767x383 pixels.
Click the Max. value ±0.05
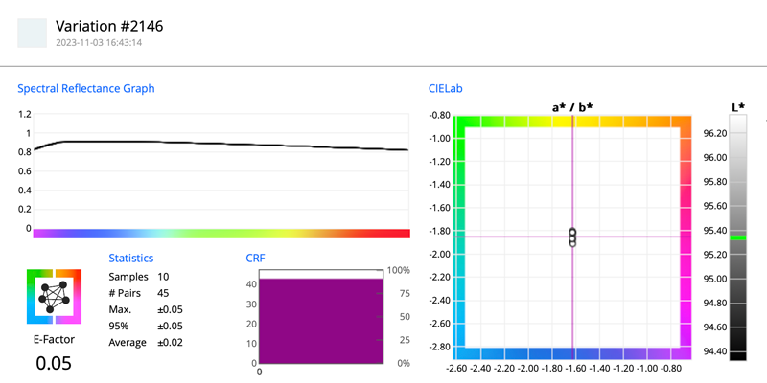170,309
